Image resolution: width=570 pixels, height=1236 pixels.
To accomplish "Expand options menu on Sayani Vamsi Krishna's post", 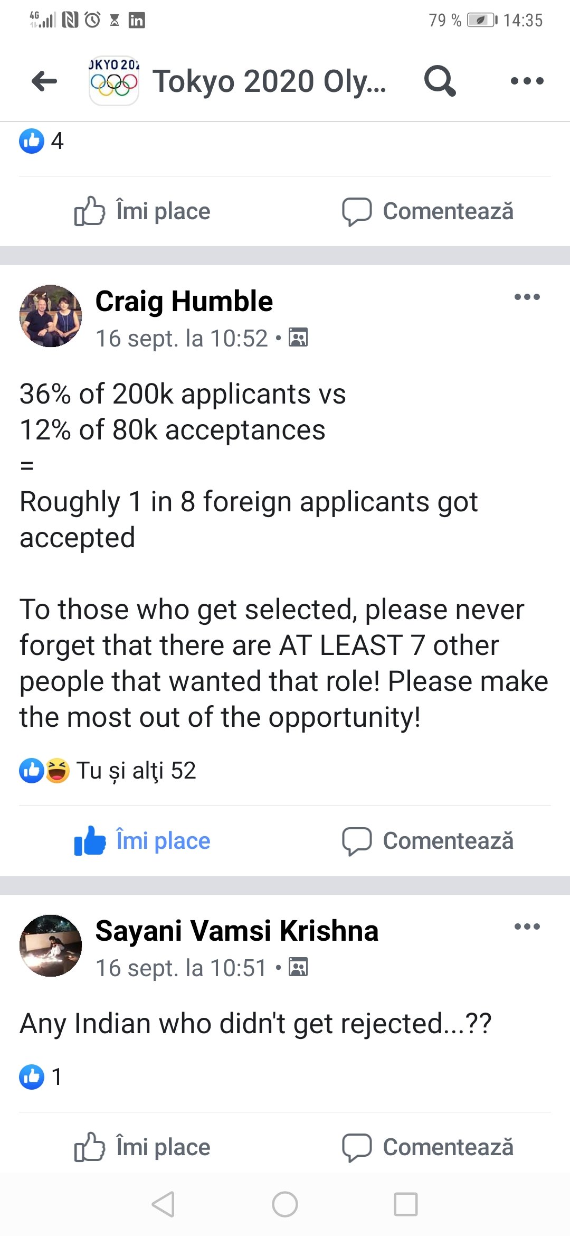I will [x=527, y=926].
